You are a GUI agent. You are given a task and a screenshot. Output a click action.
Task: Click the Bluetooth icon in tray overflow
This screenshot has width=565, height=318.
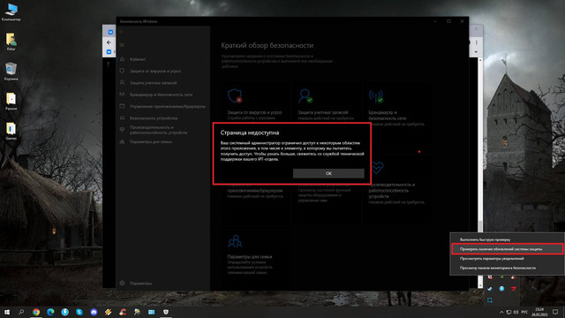(501, 289)
